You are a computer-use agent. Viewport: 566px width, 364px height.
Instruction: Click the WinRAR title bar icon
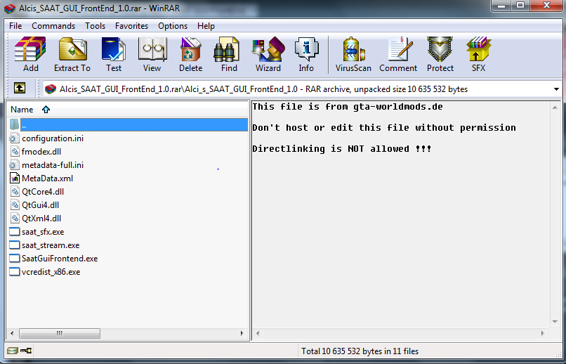click(10, 8)
